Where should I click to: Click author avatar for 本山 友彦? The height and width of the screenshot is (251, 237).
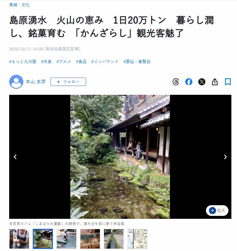pyautogui.click(x=16, y=82)
